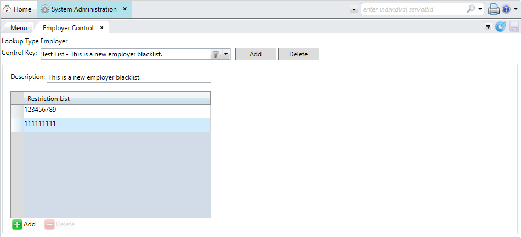521x238 pixels.
Task: Open tab list dropdown left of search box
Action: [354, 10]
